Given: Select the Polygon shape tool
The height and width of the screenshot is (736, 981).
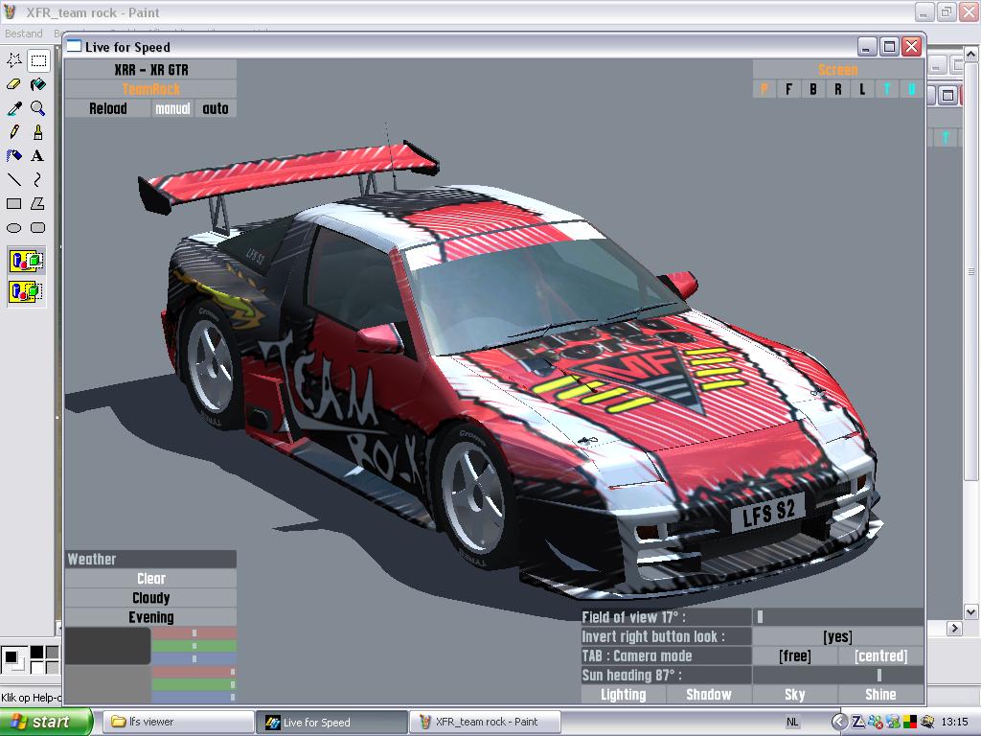Looking at the screenshot, I should (x=38, y=204).
